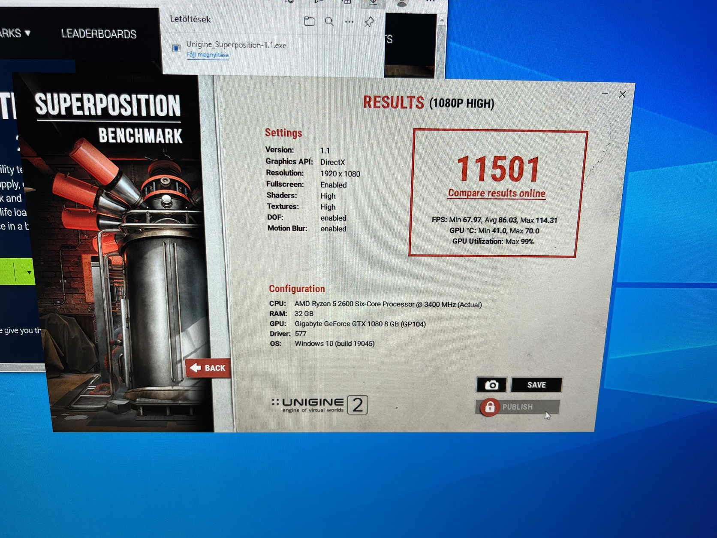Viewport: 717px width, 538px height.
Task: Click the DOF row value 'enabled'
Action: (333, 218)
